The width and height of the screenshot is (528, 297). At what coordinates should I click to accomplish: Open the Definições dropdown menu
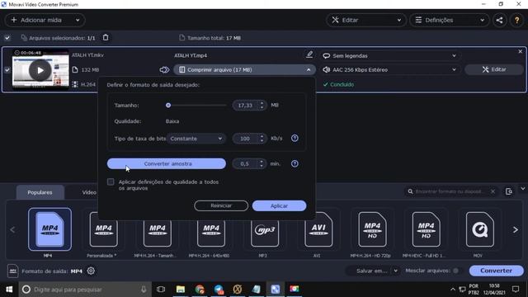[450, 20]
